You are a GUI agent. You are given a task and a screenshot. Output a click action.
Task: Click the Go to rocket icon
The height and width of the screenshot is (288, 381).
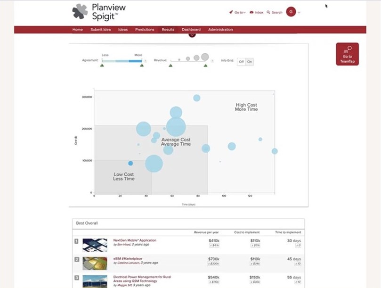(231, 12)
